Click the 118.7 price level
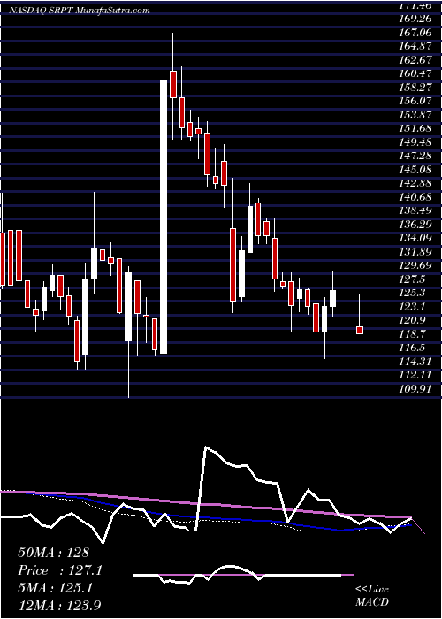Image resolution: width=442 pixels, height=619 pixels. pyautogui.click(x=414, y=333)
